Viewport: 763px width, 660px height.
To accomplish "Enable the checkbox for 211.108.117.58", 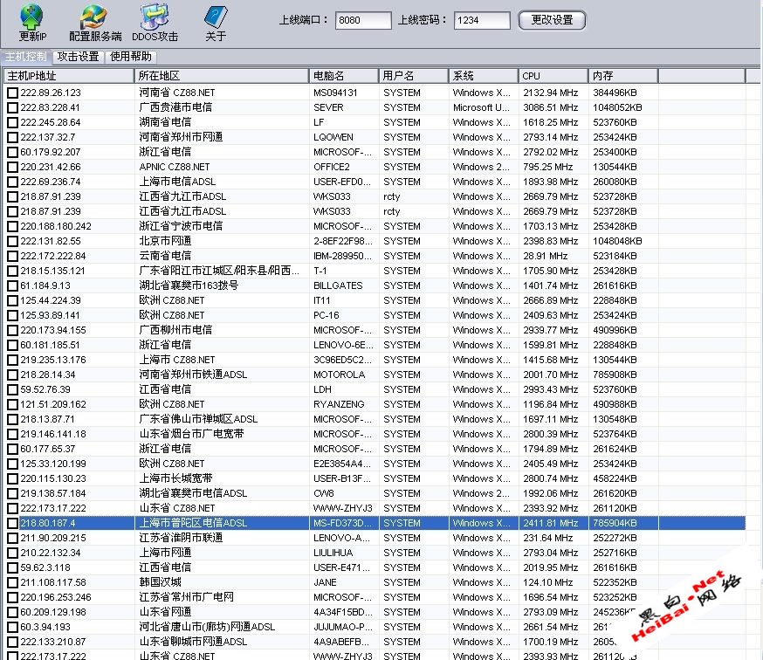I will [x=12, y=582].
